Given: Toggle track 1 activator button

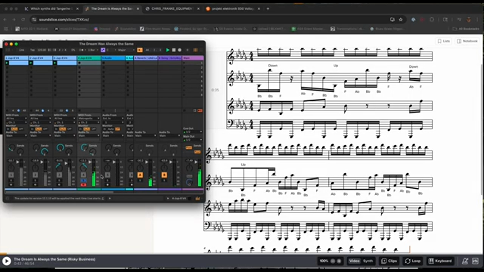Looking at the screenshot, I should pyautogui.click(x=11, y=175).
